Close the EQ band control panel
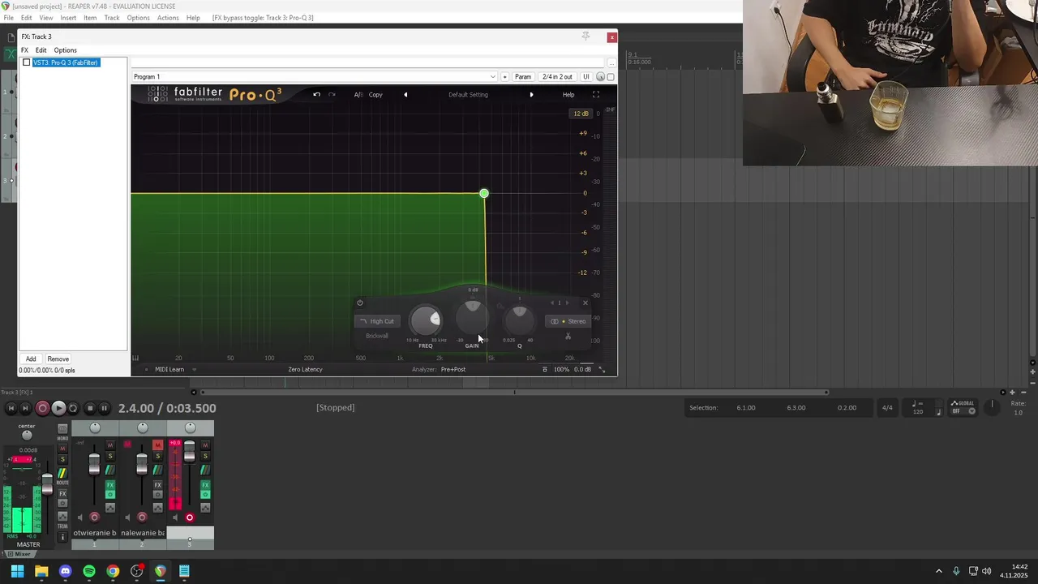1038x584 pixels. (585, 303)
